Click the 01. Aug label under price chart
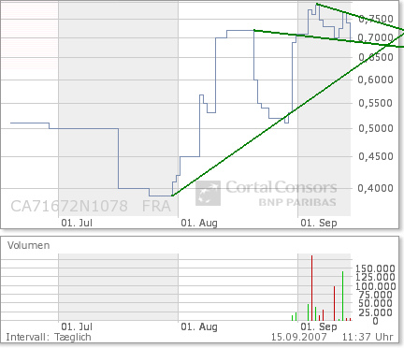The height and width of the screenshot is (348, 404). click(x=199, y=223)
